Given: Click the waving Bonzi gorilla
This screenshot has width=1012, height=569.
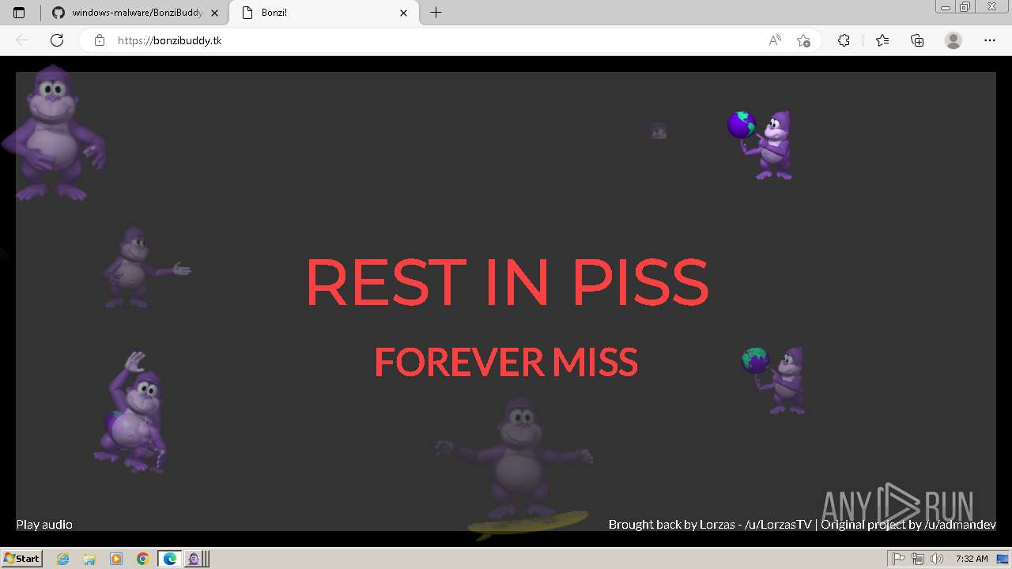Looking at the screenshot, I should coord(133,413).
